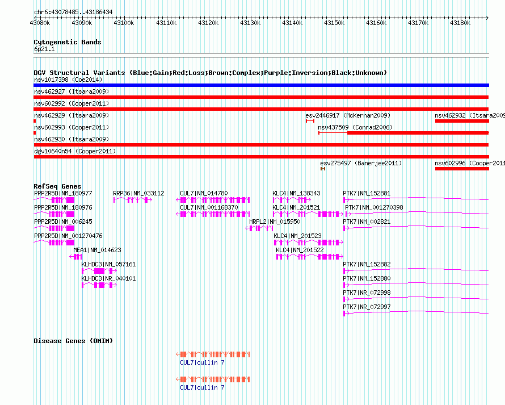Select the nsv462929 (Itsara2009) variant label
Image resolution: width=505 pixels, height=405 pixels.
(71, 116)
